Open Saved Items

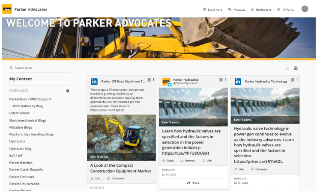212,9
